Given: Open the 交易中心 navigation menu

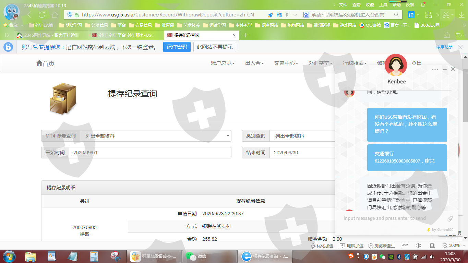Looking at the screenshot, I should [x=286, y=63].
